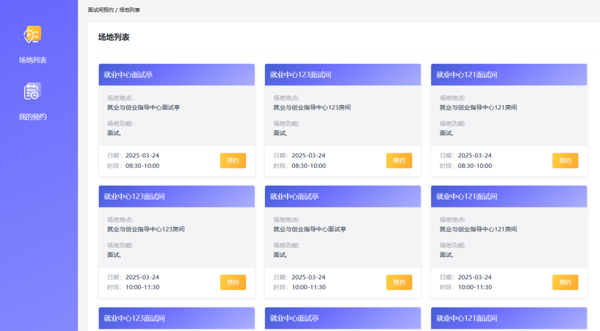Click the 面试间预约 breadcrumb
600x331 pixels.
coord(101,10)
